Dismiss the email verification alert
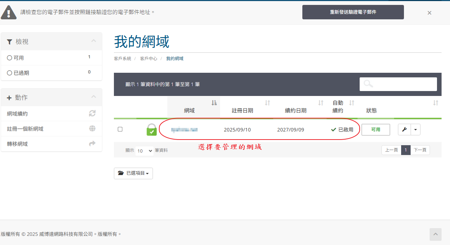 coord(429,13)
